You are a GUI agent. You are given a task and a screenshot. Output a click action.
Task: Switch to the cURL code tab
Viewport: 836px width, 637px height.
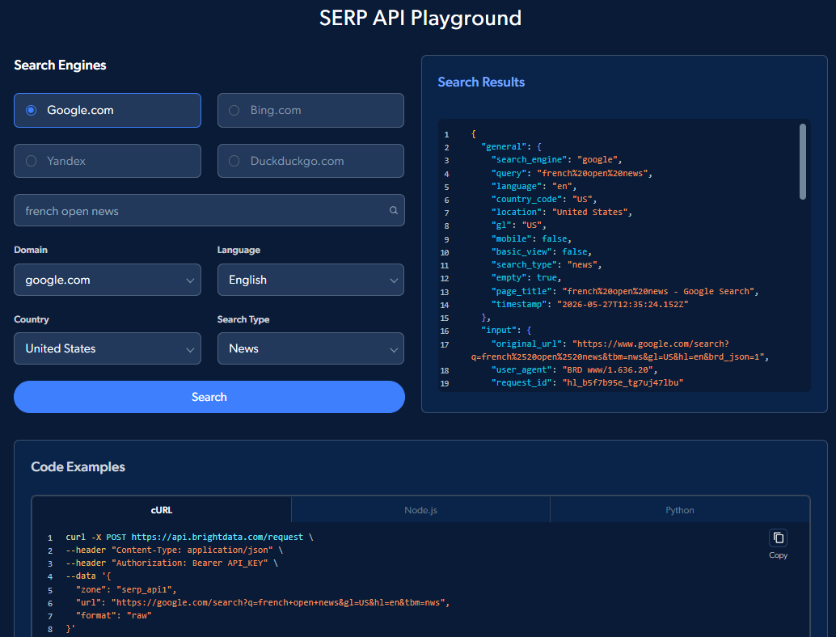[x=162, y=510]
